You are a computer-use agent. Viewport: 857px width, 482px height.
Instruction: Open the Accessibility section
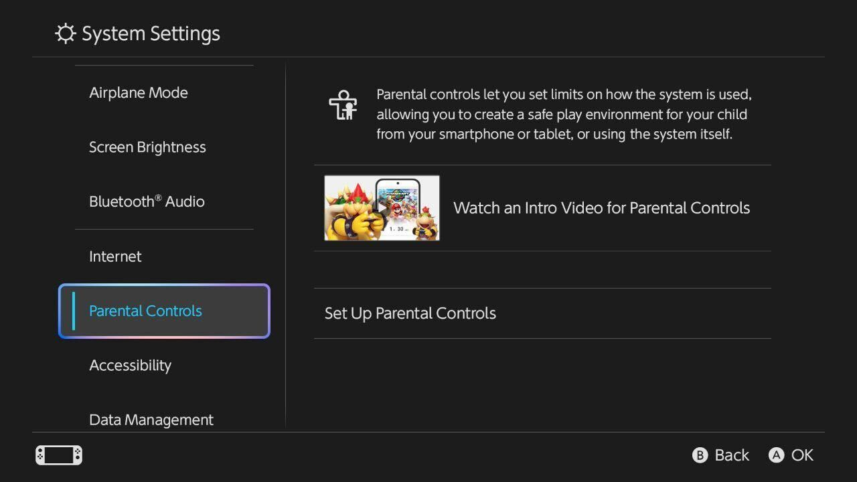[131, 365]
